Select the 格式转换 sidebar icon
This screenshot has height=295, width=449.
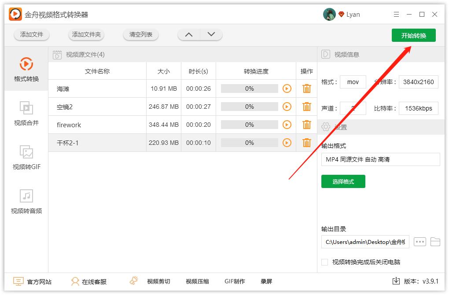(26, 69)
